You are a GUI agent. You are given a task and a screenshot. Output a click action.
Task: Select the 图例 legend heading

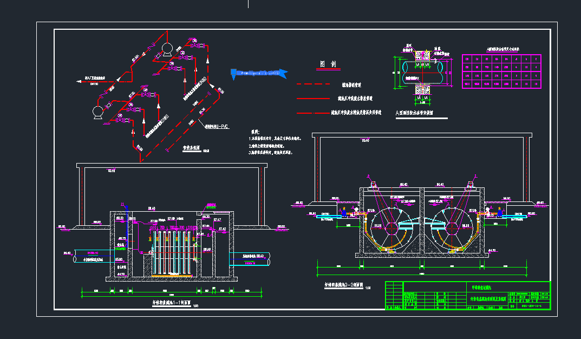point(328,64)
